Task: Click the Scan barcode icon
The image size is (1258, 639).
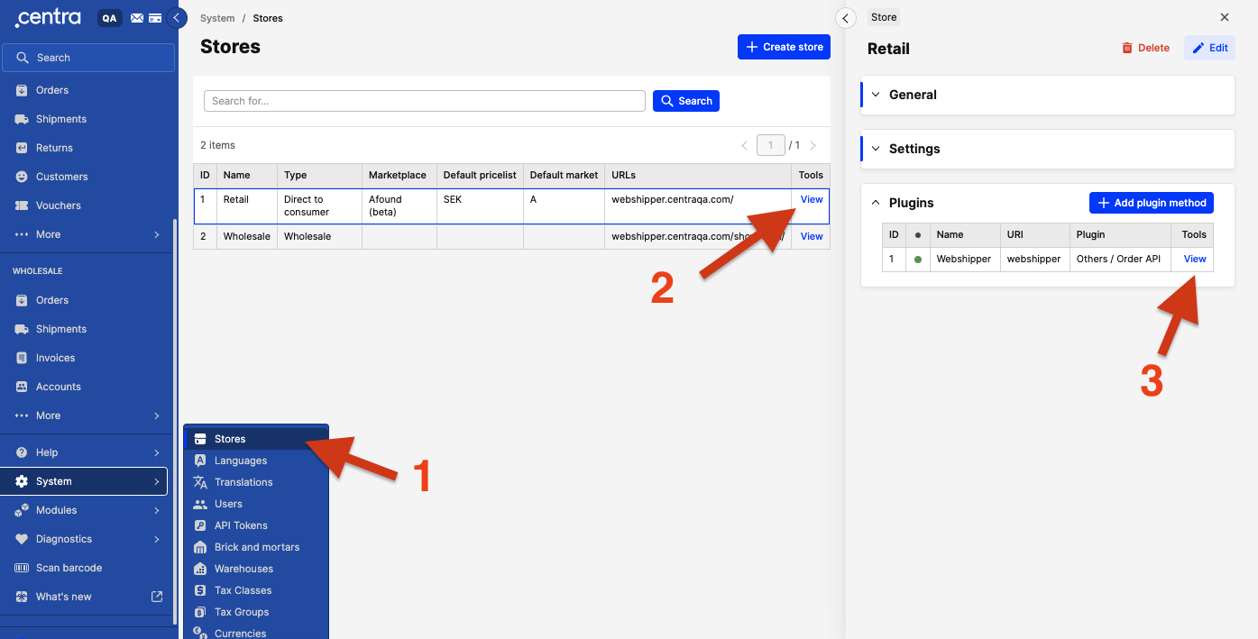Action: click(22, 568)
